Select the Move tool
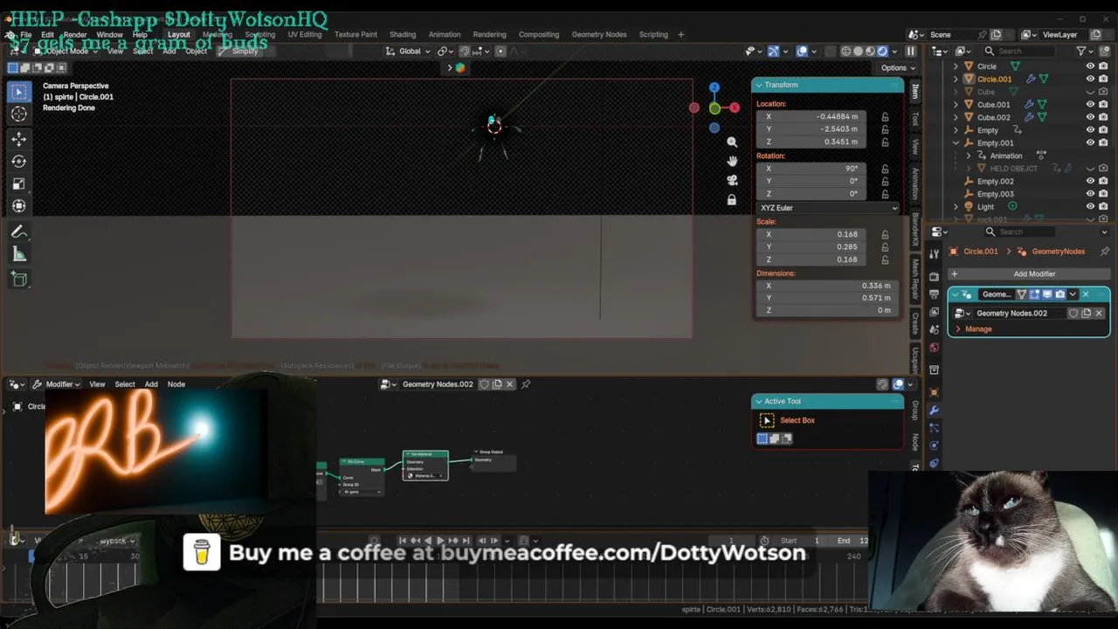 point(18,139)
